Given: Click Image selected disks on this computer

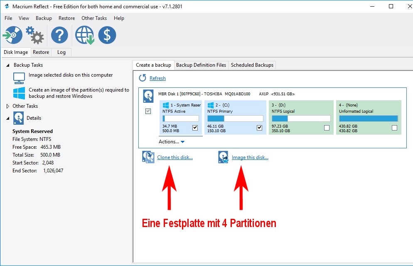Looking at the screenshot, I should click(x=71, y=75).
